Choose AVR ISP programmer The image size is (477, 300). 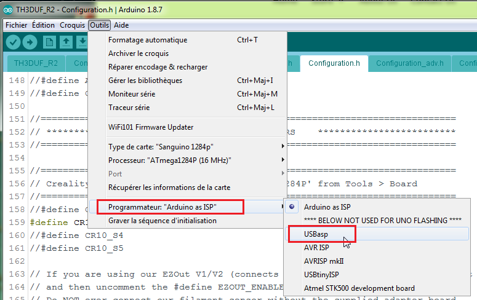pos(377,248)
